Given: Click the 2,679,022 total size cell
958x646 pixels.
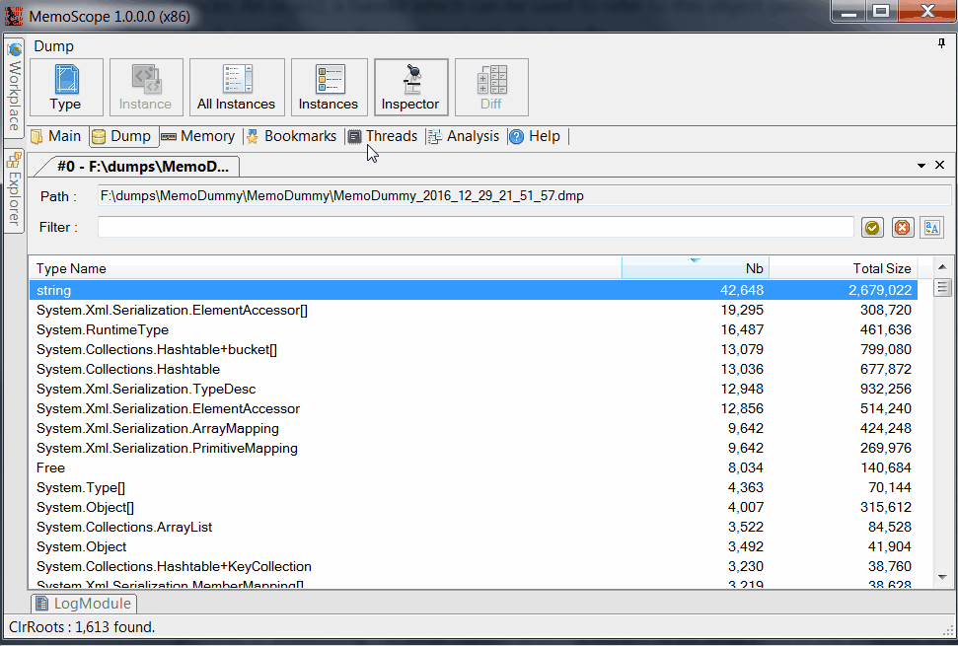Looking at the screenshot, I should 880,290.
